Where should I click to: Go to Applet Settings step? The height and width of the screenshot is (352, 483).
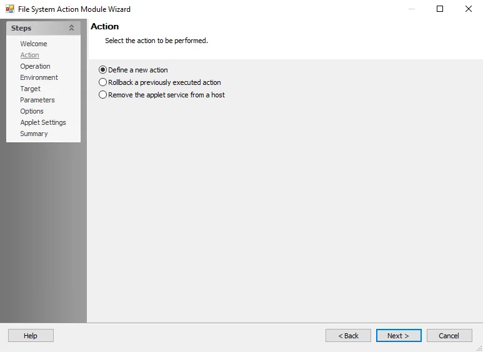pyautogui.click(x=43, y=122)
